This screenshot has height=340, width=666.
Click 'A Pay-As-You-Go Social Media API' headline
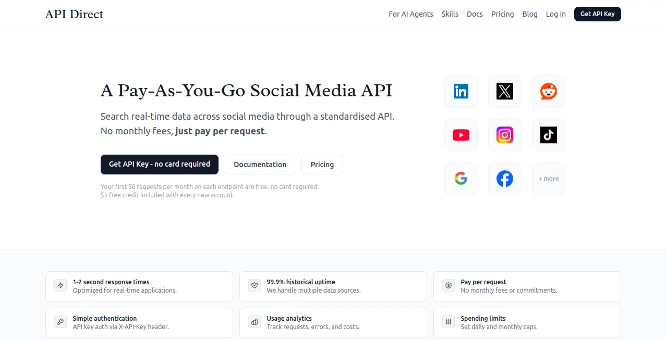(x=247, y=91)
